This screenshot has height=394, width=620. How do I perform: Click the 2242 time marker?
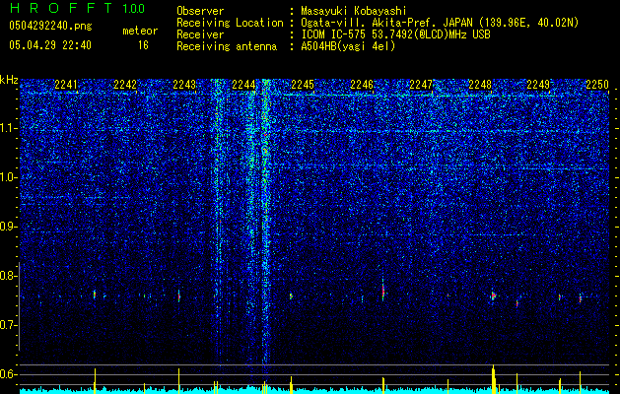pyautogui.click(x=125, y=85)
